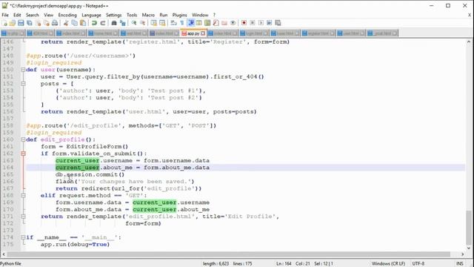This screenshot has width=474, height=267.
Task: Play back the recorded macro icon
Action: point(261,23)
